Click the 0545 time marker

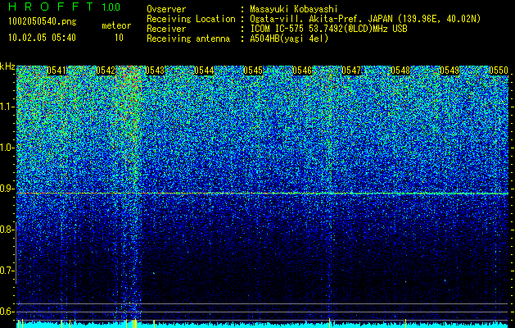pyautogui.click(x=253, y=71)
